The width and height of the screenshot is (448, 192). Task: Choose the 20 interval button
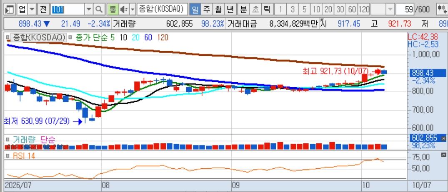pyautogui.click(x=328, y=10)
